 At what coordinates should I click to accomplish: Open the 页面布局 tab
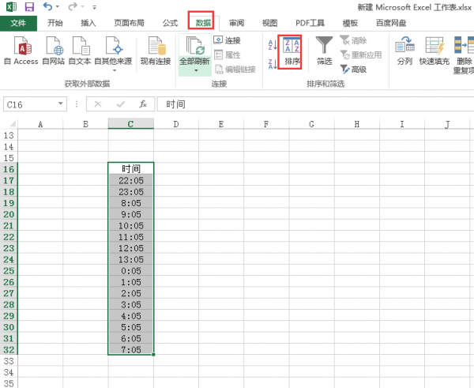point(129,23)
